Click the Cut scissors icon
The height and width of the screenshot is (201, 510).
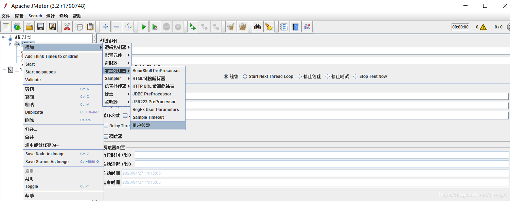67,26
